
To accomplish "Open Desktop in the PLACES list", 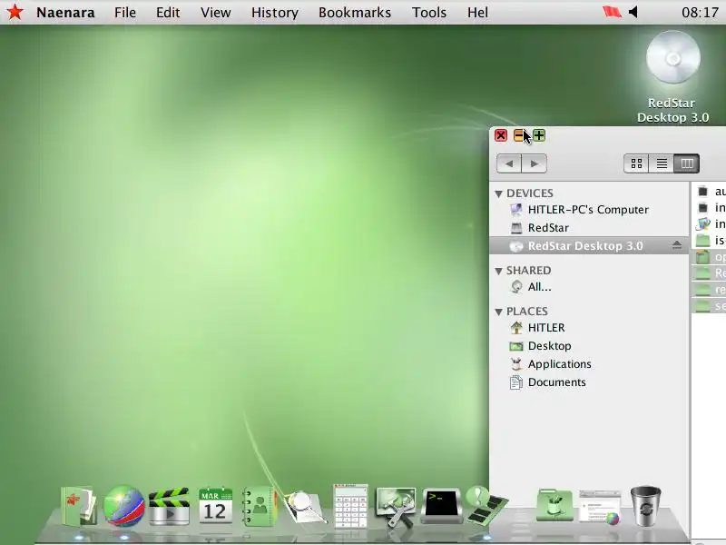I will (x=589, y=346).
